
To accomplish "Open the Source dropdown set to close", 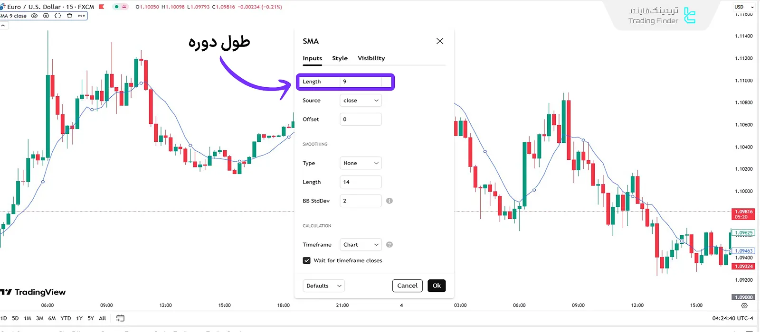I will (361, 101).
